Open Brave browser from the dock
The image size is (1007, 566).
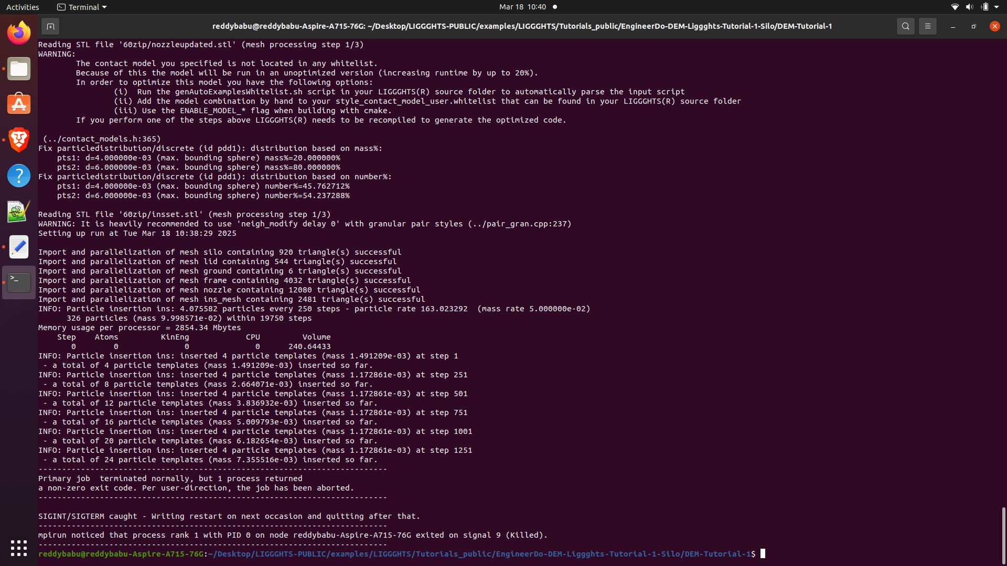[x=19, y=140]
